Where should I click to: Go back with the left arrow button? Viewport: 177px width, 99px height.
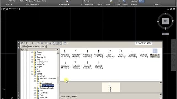[27, 43]
